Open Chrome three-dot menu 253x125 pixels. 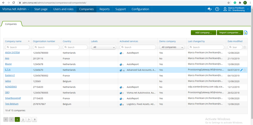(x=250, y=3)
